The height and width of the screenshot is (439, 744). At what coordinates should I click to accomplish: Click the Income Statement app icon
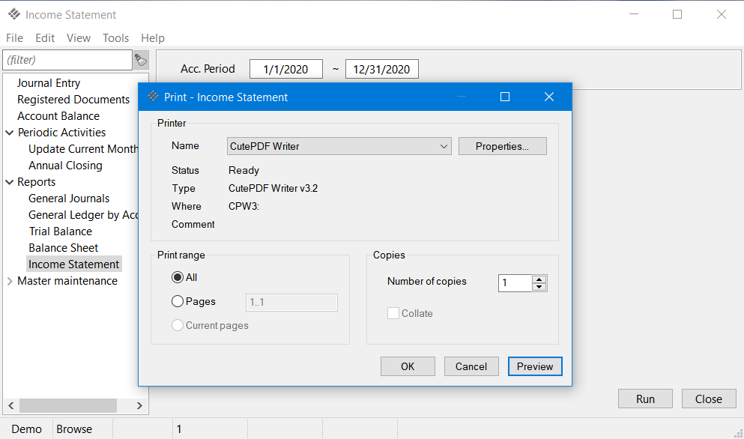[x=13, y=14]
